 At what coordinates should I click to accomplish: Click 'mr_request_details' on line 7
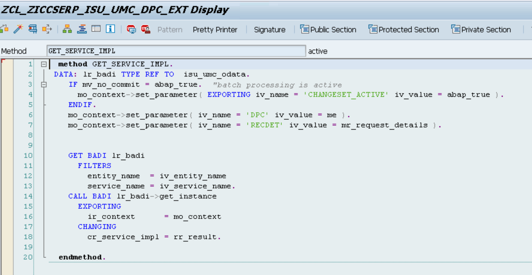(x=384, y=125)
